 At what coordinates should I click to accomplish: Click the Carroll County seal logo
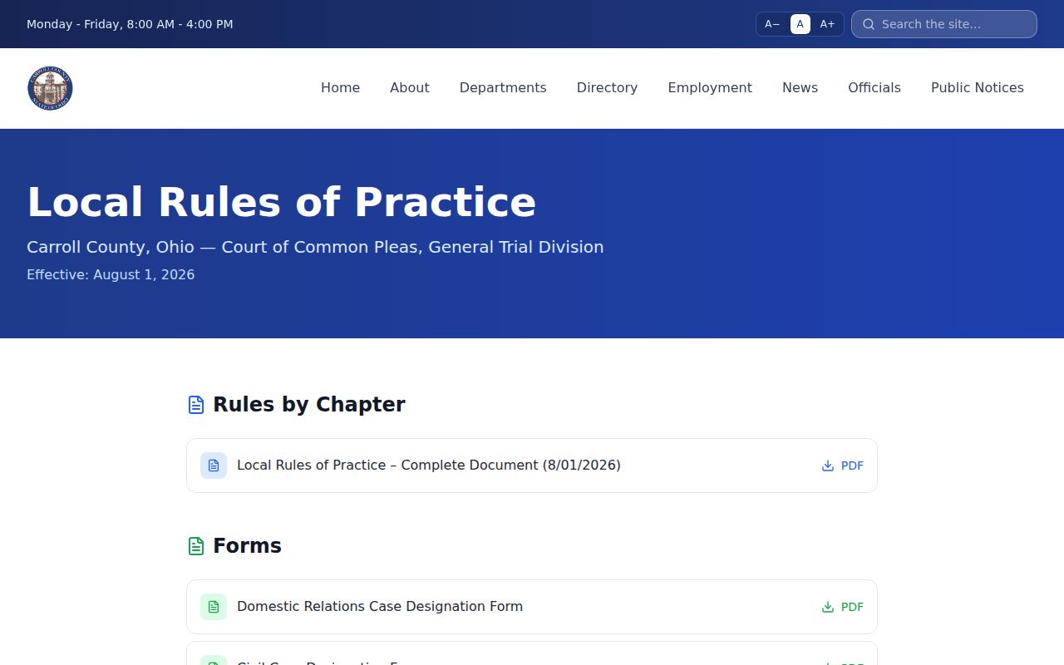click(x=50, y=88)
